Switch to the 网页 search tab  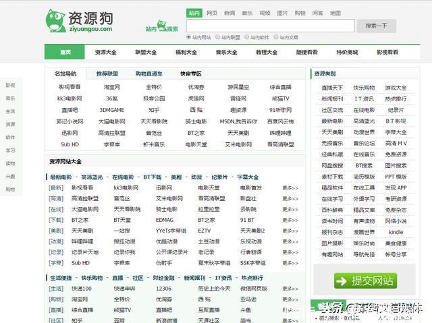(212, 13)
